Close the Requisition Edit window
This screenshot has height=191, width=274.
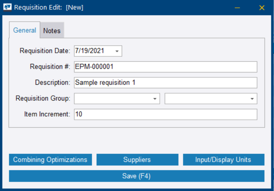tap(262, 7)
